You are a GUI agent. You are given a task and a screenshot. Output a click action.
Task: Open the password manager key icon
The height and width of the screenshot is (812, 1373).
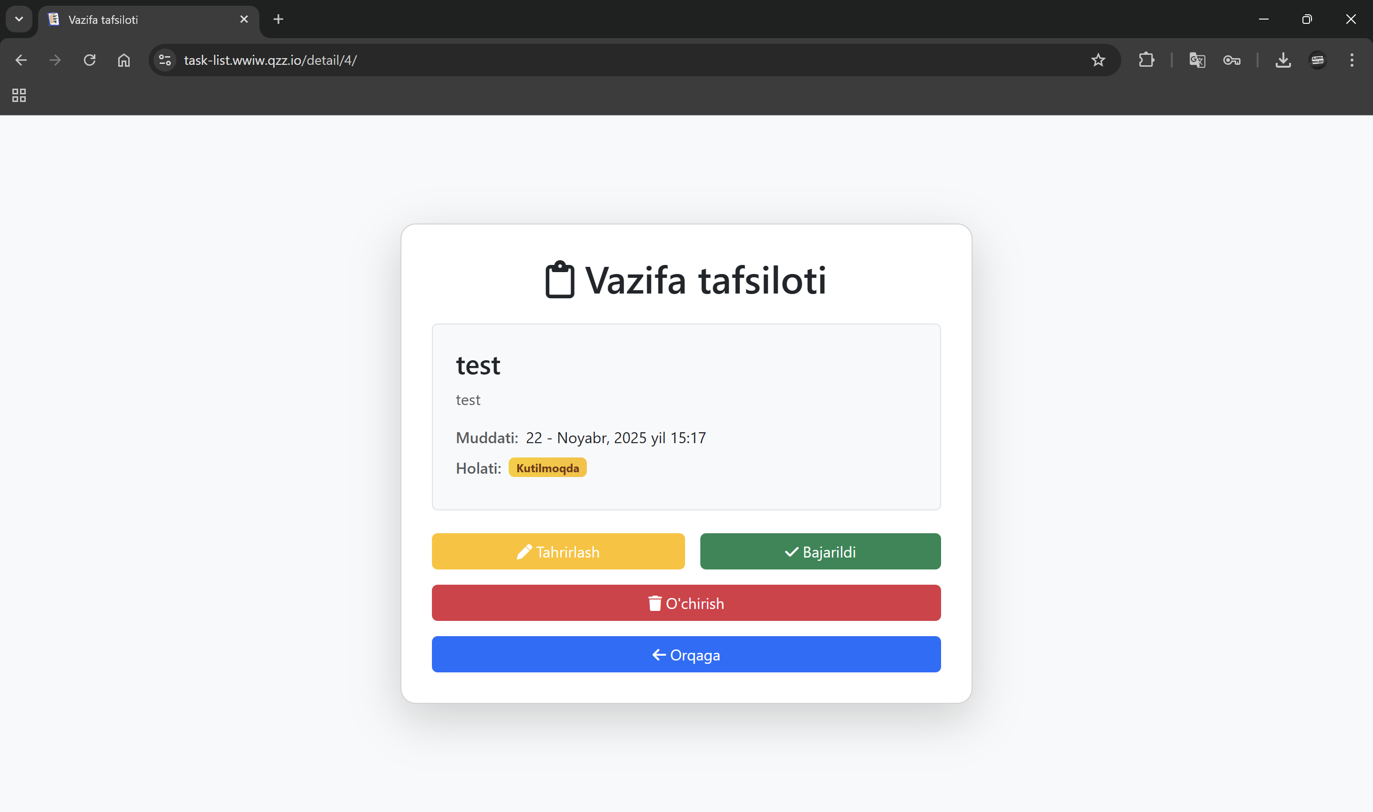(x=1231, y=60)
